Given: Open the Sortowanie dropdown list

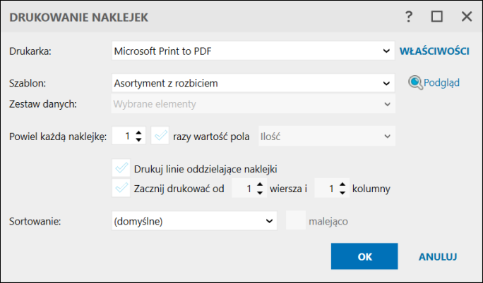Looking at the screenshot, I should pyautogui.click(x=194, y=220).
